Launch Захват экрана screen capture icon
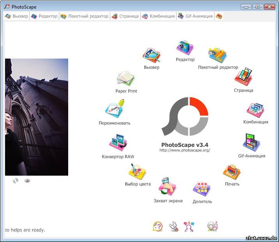 point(167,187)
